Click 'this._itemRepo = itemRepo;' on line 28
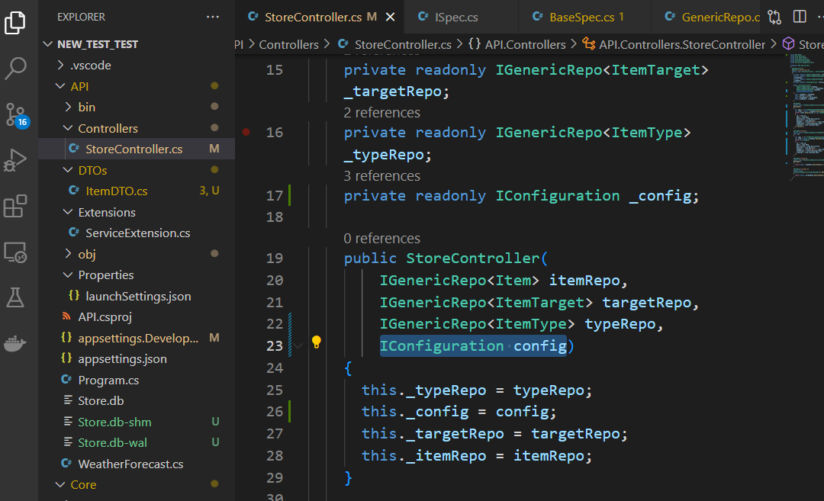 477,456
